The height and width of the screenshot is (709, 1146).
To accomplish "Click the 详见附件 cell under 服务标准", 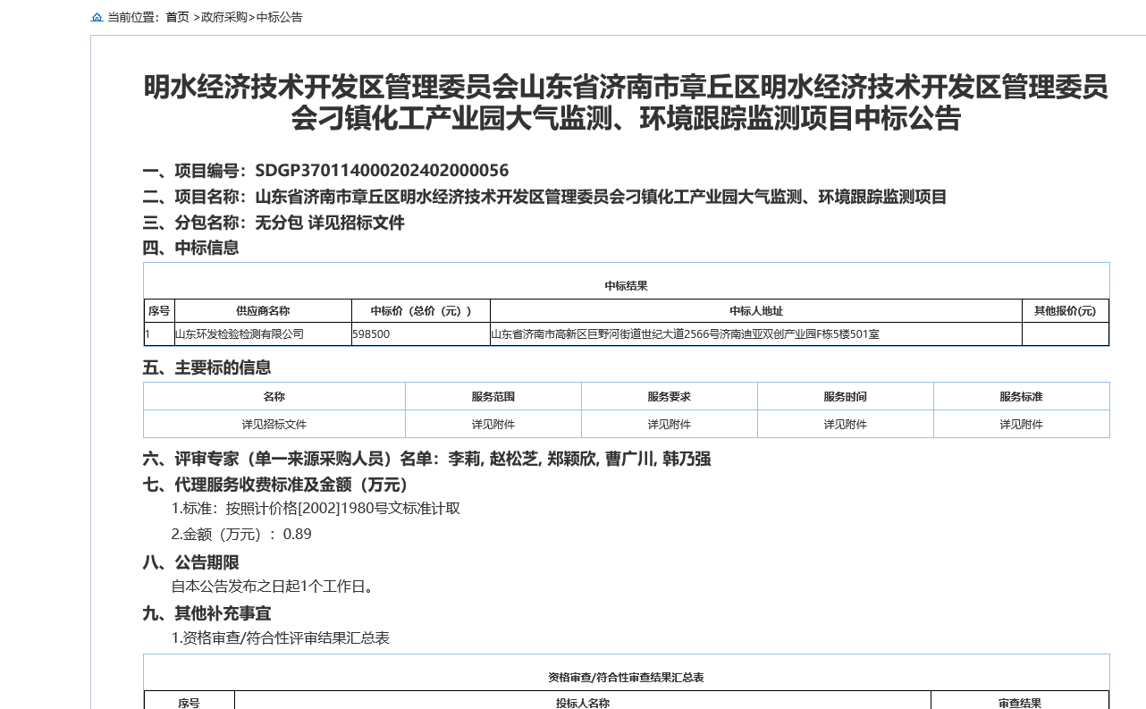I will coord(1021,425).
